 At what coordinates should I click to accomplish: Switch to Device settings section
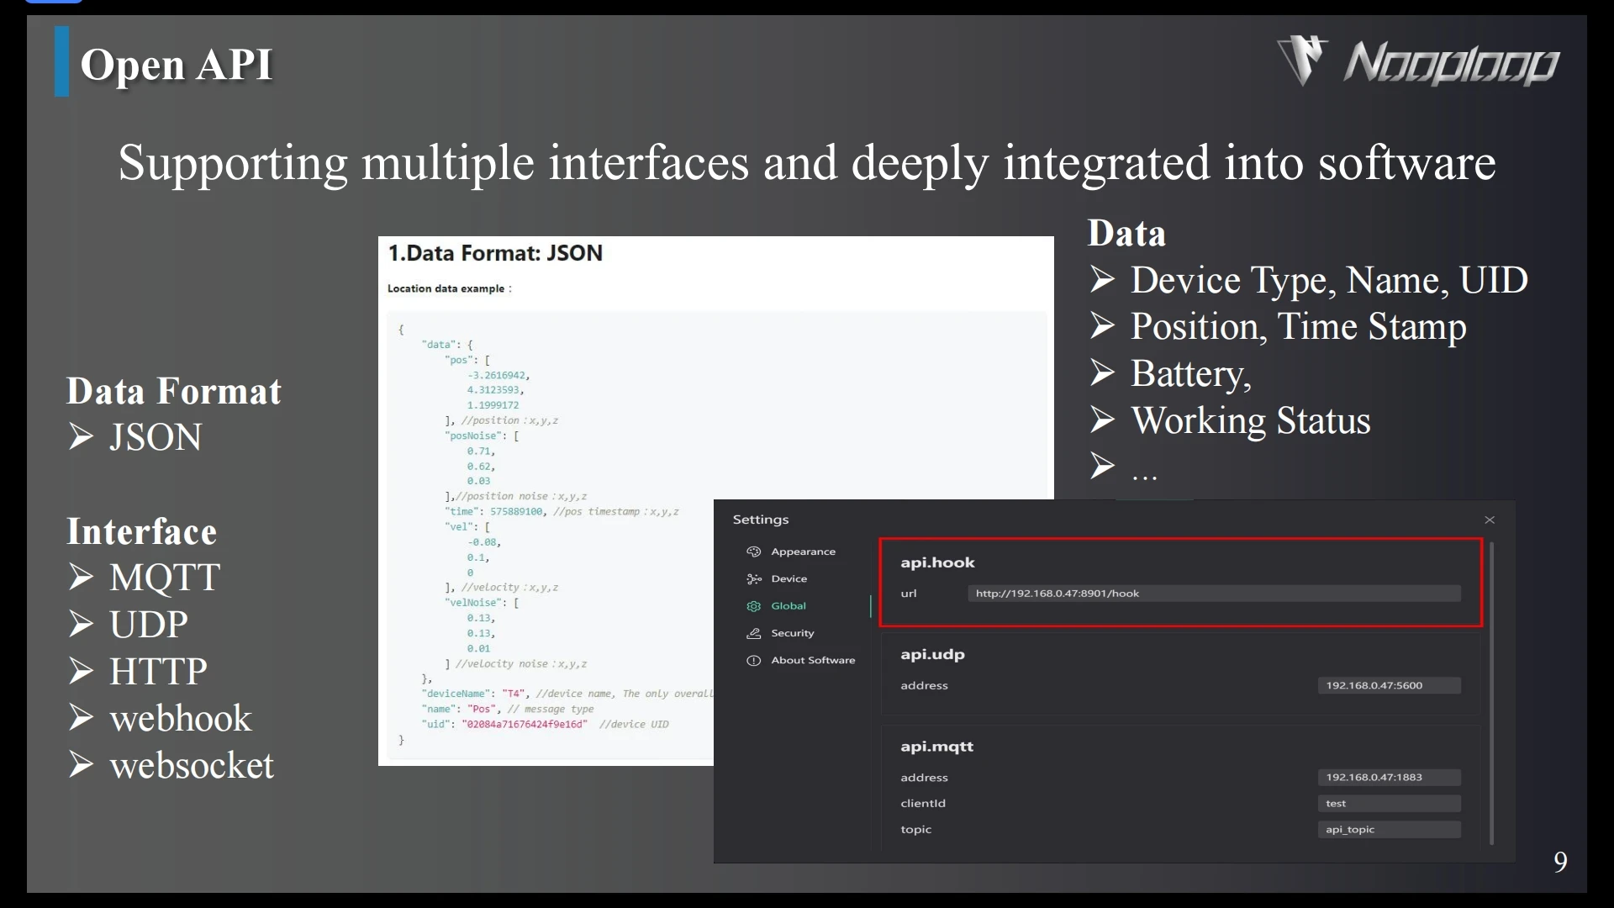pos(789,578)
